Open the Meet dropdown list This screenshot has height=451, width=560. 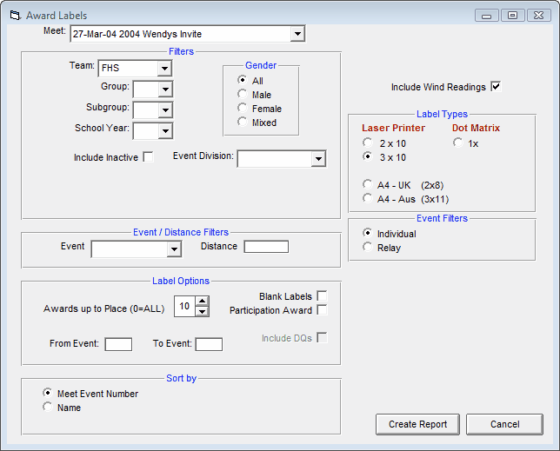click(x=297, y=34)
